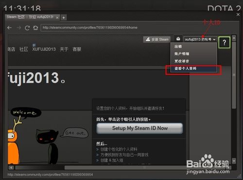Click the 客服 navigation link
243x180 pixels.
click(x=77, y=49)
